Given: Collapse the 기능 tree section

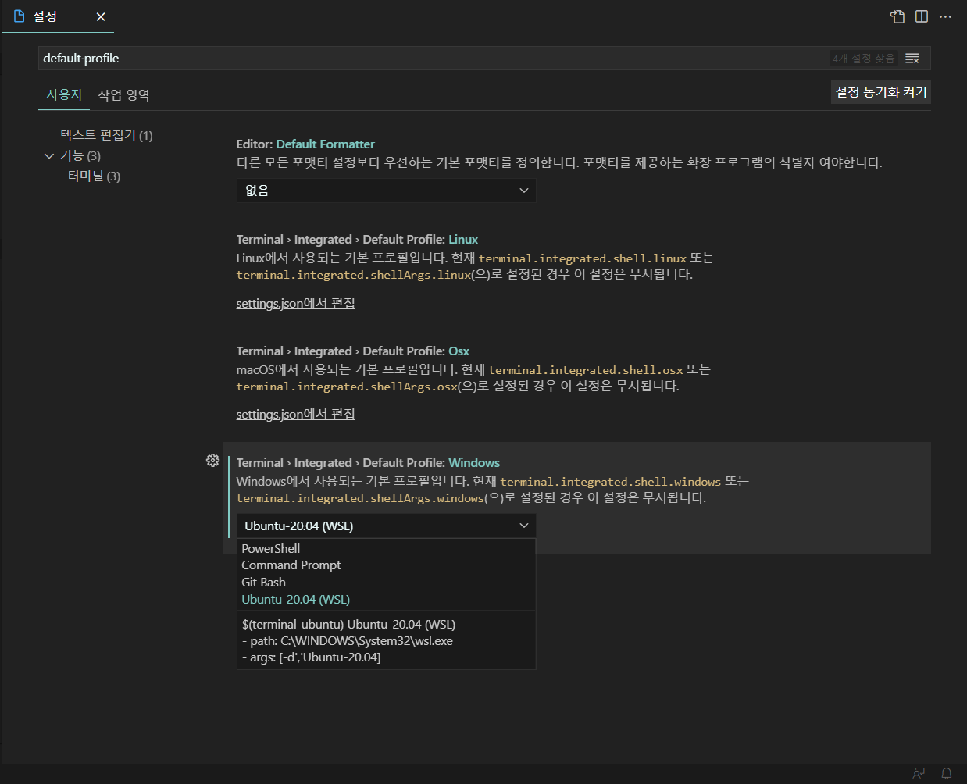Looking at the screenshot, I should [x=49, y=155].
